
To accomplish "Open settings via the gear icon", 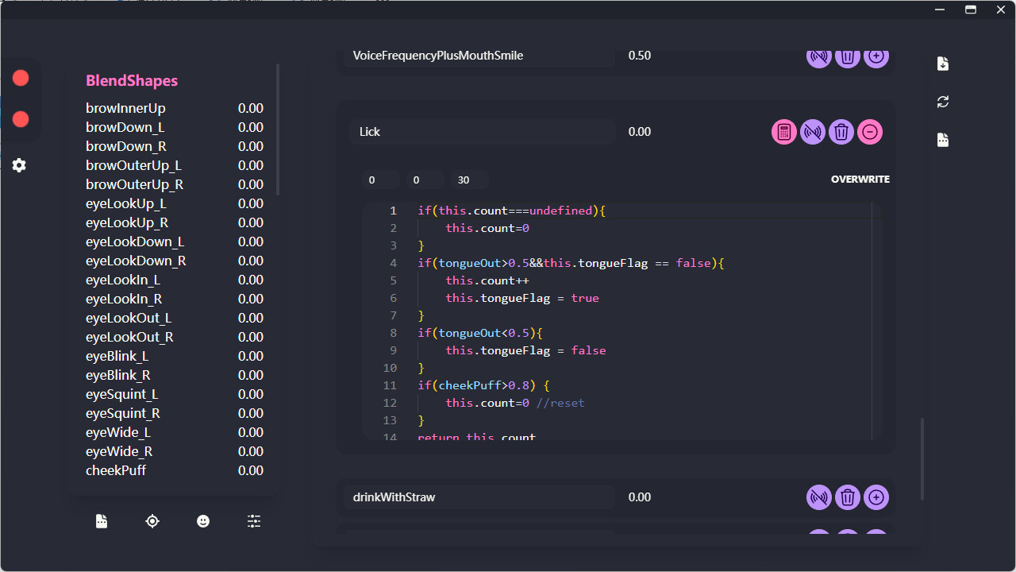I will coord(19,165).
